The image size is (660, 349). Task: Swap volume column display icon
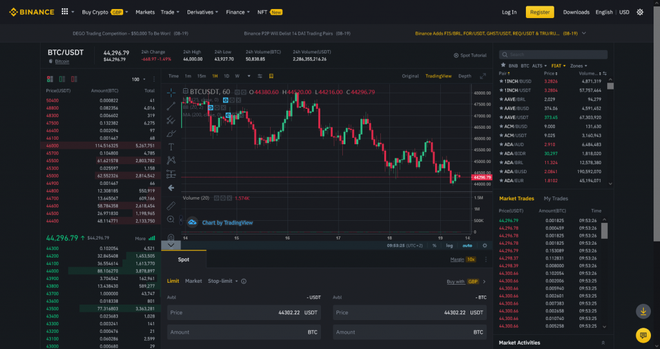[605, 73]
